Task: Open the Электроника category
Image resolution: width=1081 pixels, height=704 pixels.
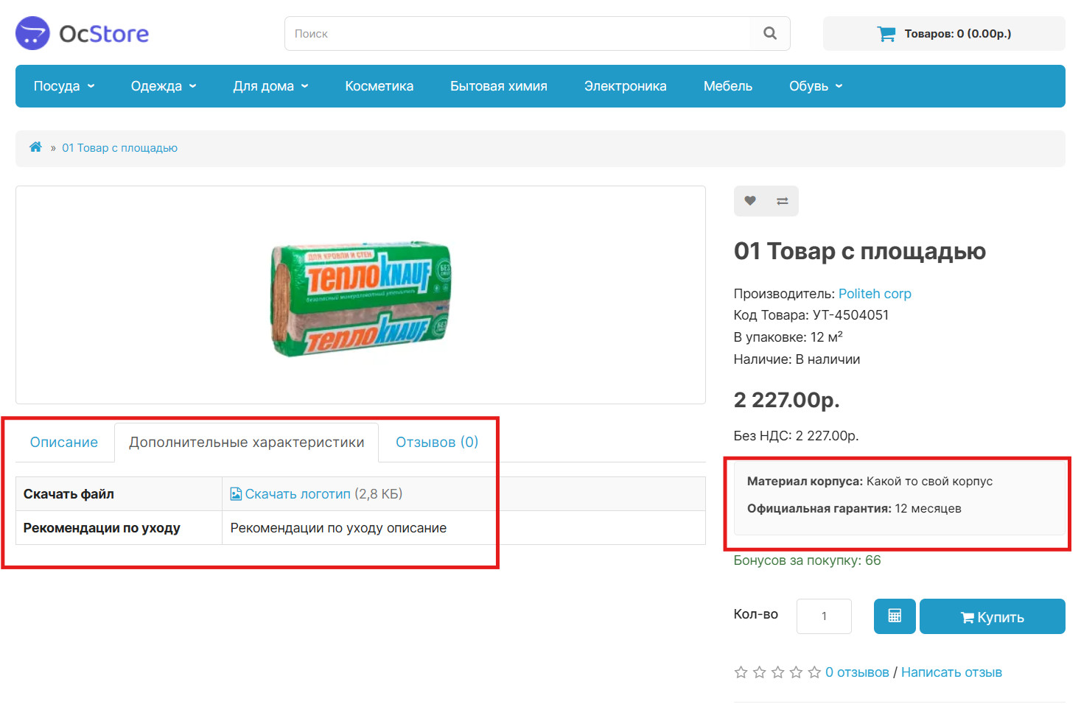Action: [625, 86]
